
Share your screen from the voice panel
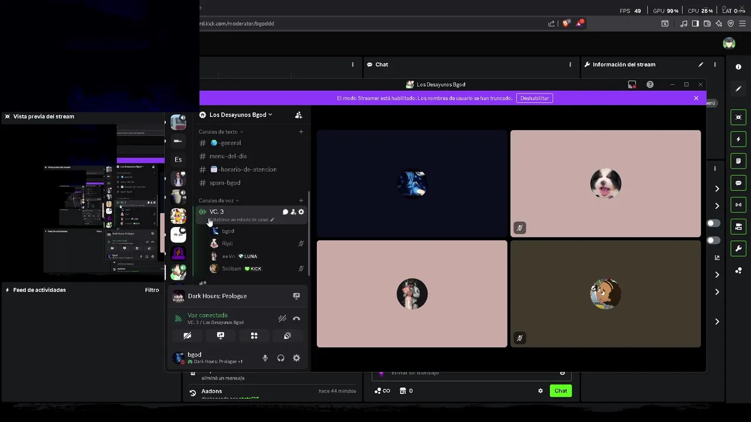pyautogui.click(x=221, y=336)
